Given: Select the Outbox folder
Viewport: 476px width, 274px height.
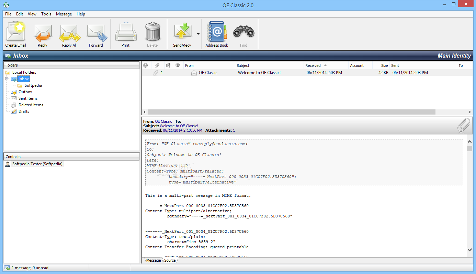Looking at the screenshot, I should point(25,92).
